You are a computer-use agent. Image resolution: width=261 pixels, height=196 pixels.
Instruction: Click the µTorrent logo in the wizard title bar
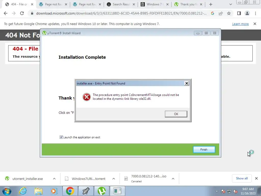click(44, 33)
